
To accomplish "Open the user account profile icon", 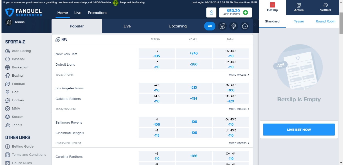I will pos(211,12).
